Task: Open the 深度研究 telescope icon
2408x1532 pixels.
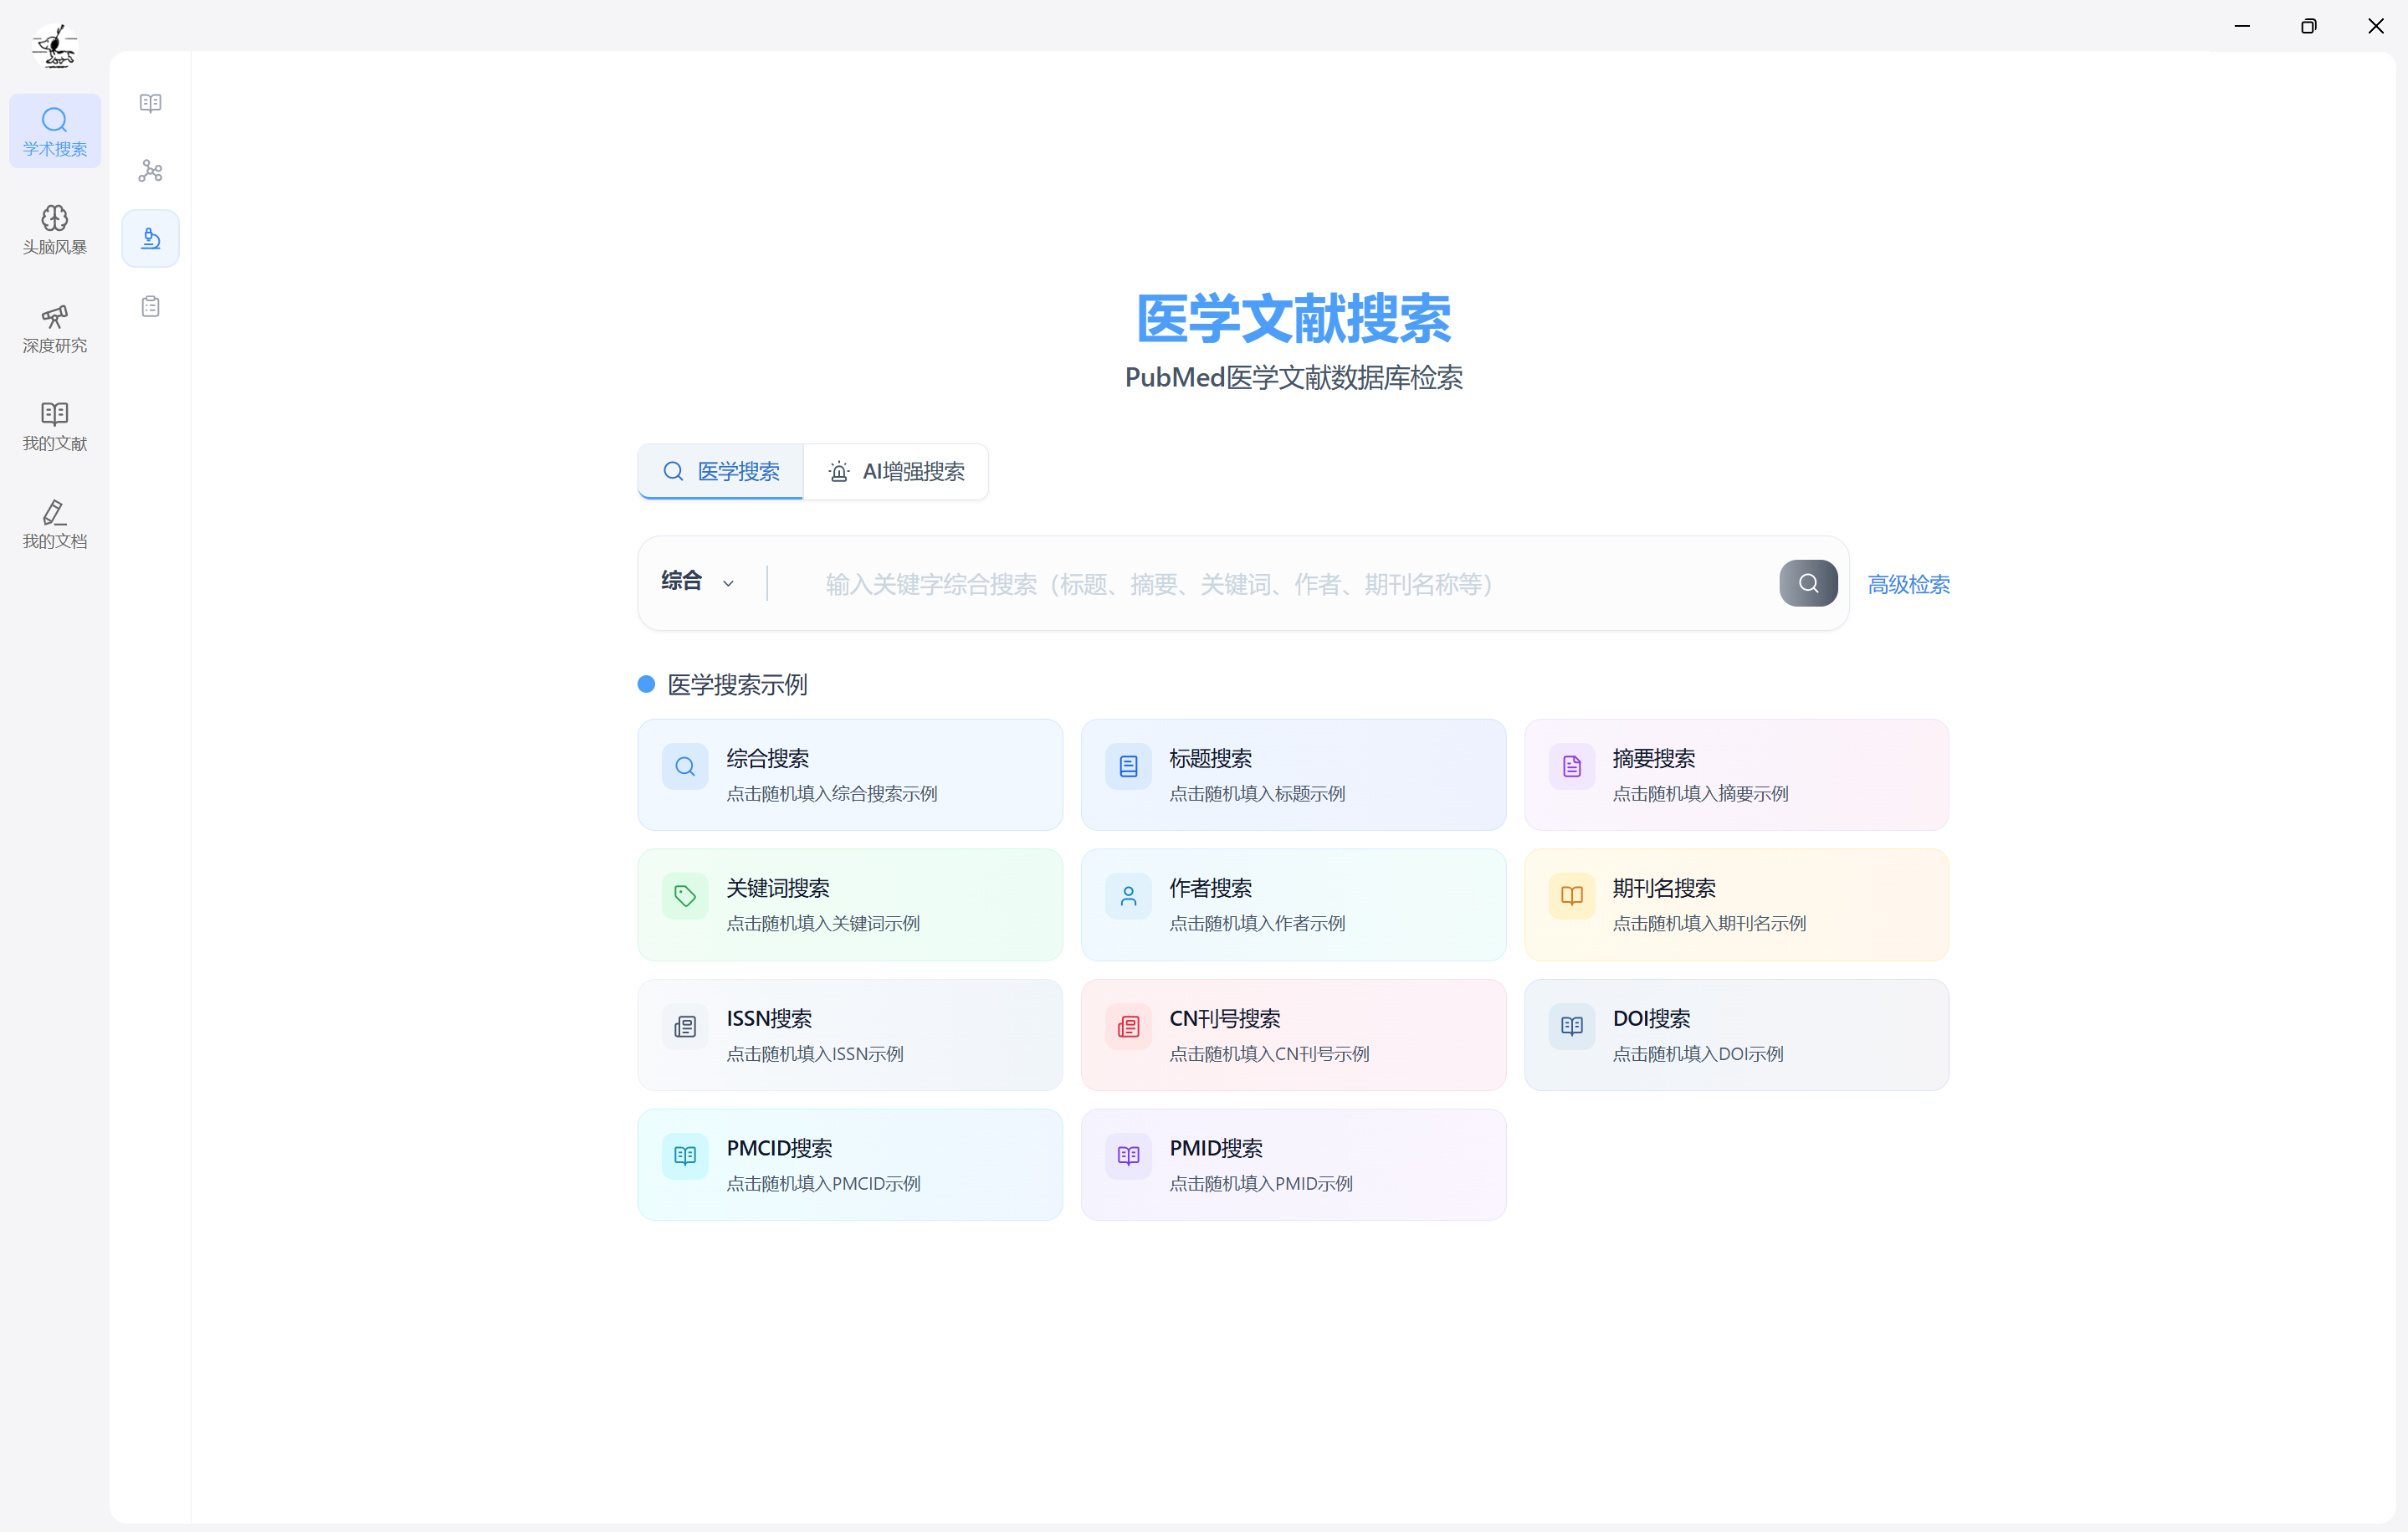Action: pyautogui.click(x=55, y=328)
